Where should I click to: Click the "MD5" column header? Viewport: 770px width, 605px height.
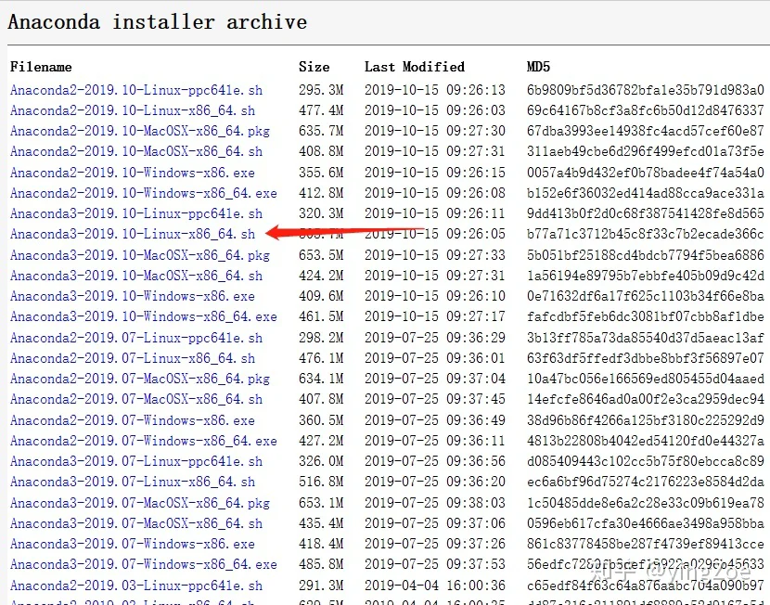(x=538, y=67)
